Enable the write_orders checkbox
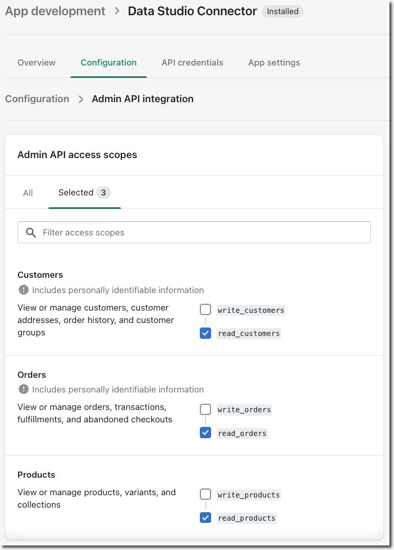 click(205, 409)
